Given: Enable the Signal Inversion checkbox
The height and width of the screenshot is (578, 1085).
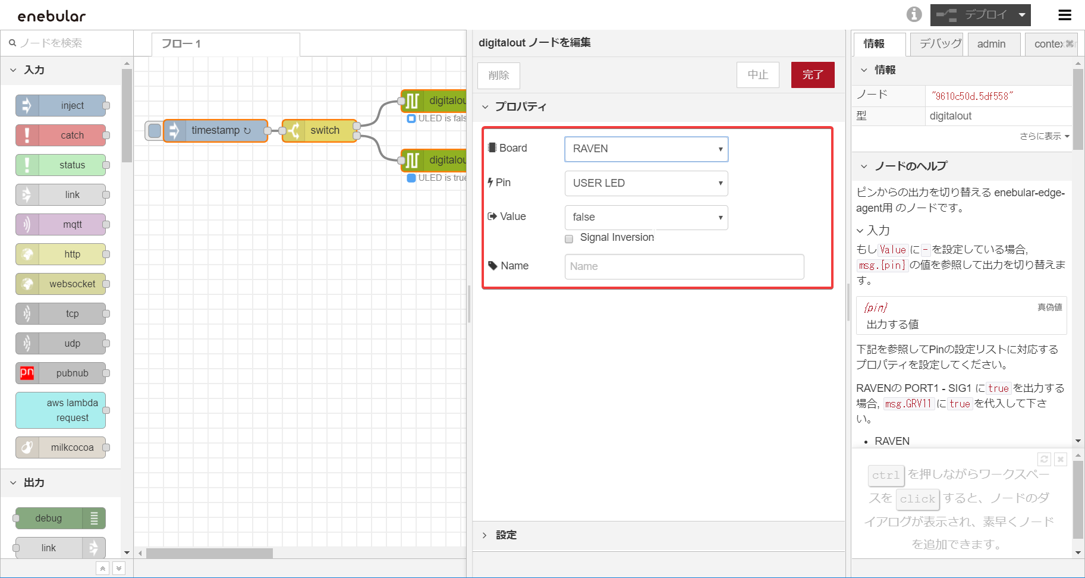Looking at the screenshot, I should (x=569, y=238).
